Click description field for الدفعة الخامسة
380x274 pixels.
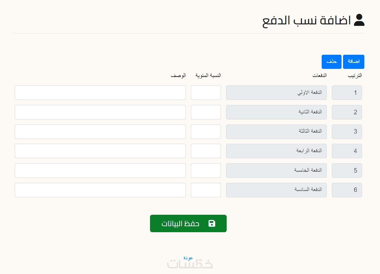coord(100,171)
